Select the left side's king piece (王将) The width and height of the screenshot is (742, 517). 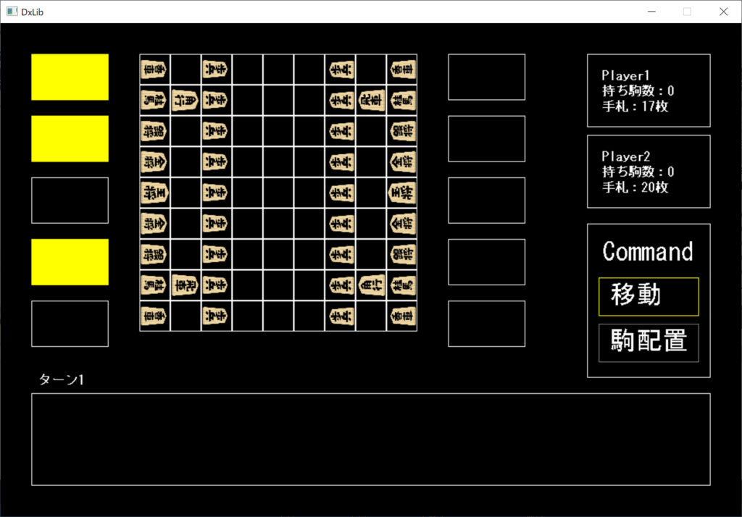click(x=154, y=193)
